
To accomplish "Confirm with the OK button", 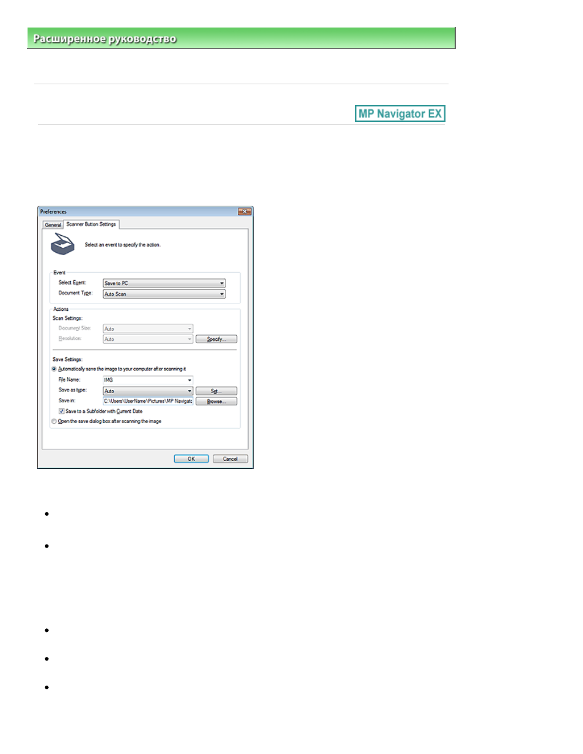I will (191, 459).
